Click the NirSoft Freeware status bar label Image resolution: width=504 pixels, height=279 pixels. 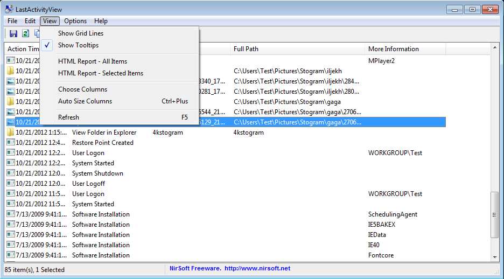[195, 268]
